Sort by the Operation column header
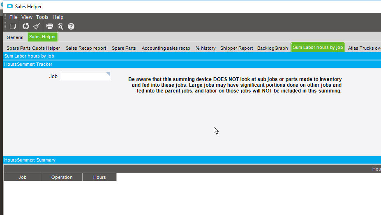This screenshot has width=381, height=215. pos(62,177)
